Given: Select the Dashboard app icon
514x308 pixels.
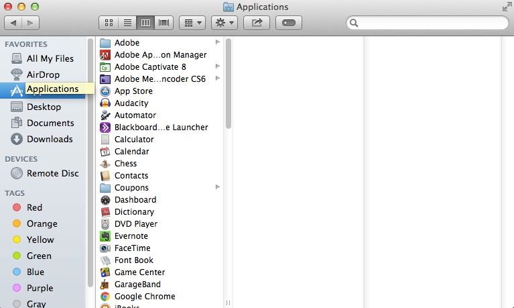Looking at the screenshot, I should tap(105, 200).
